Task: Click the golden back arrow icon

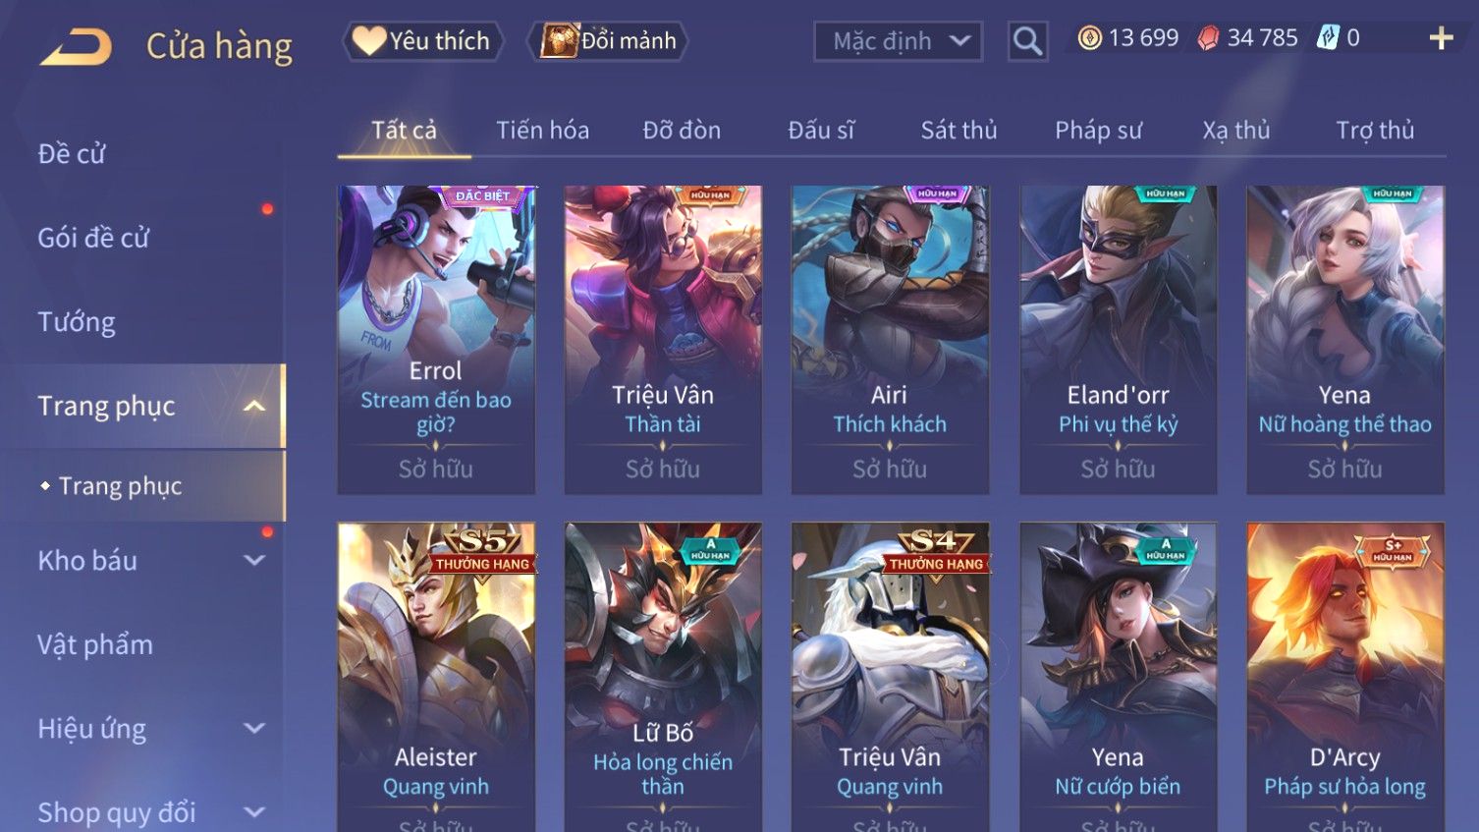Action: pyautogui.click(x=76, y=45)
